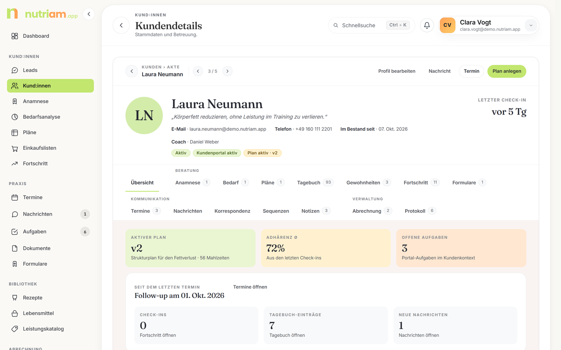Collapse the sidebar with the chevron button

click(x=89, y=14)
